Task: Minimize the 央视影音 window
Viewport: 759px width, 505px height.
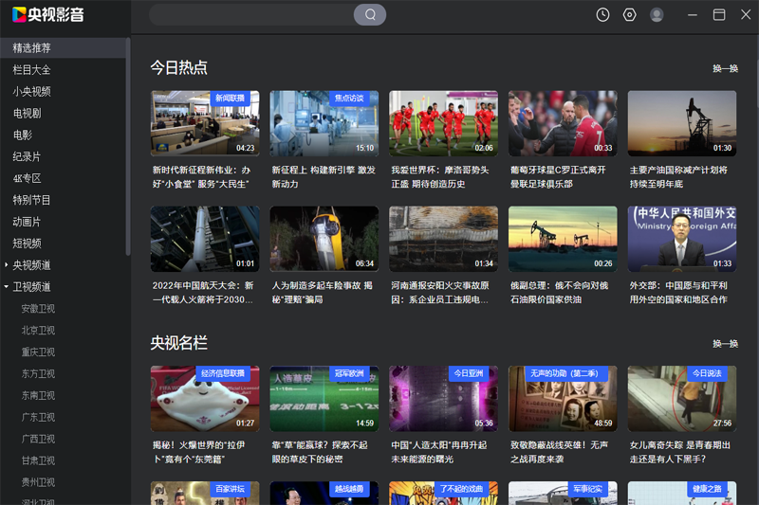Action: pos(693,14)
